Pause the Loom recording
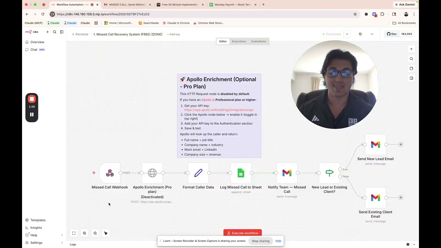441x248 pixels. [32, 115]
